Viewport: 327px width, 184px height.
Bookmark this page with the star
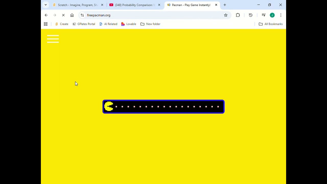(226, 15)
